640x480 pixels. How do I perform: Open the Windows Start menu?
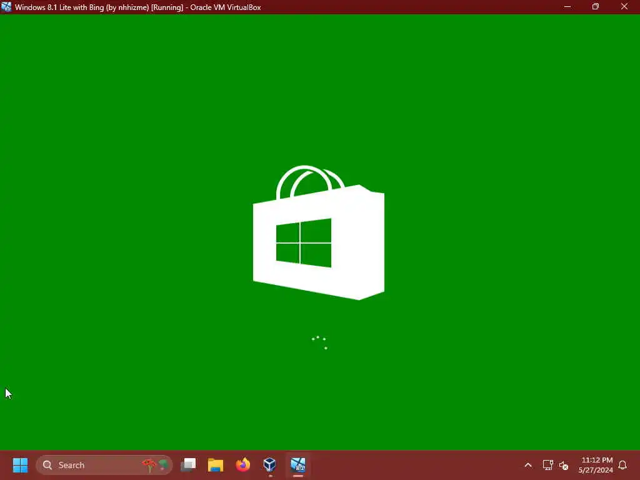(x=20, y=465)
